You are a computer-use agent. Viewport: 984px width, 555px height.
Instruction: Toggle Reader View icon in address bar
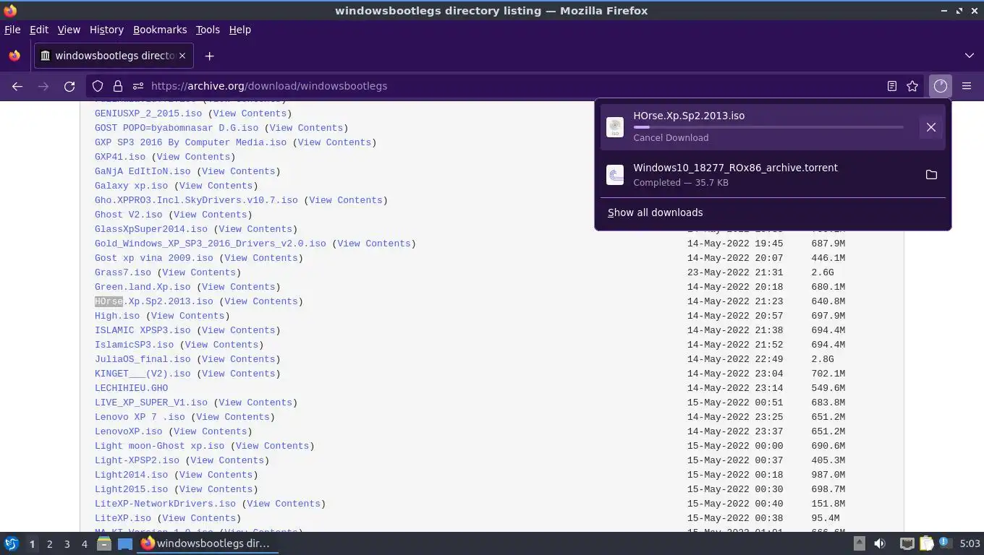(892, 86)
